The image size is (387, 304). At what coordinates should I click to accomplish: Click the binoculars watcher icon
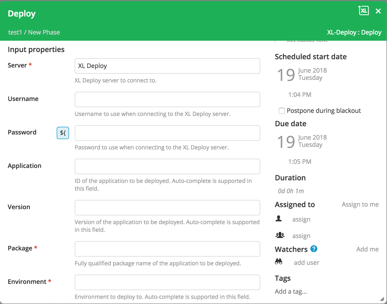tap(279, 262)
